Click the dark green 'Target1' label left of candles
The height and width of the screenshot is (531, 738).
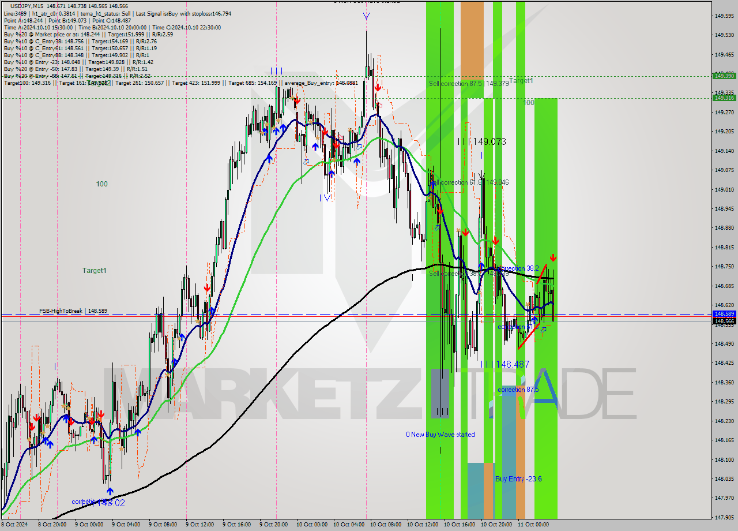tap(94, 270)
